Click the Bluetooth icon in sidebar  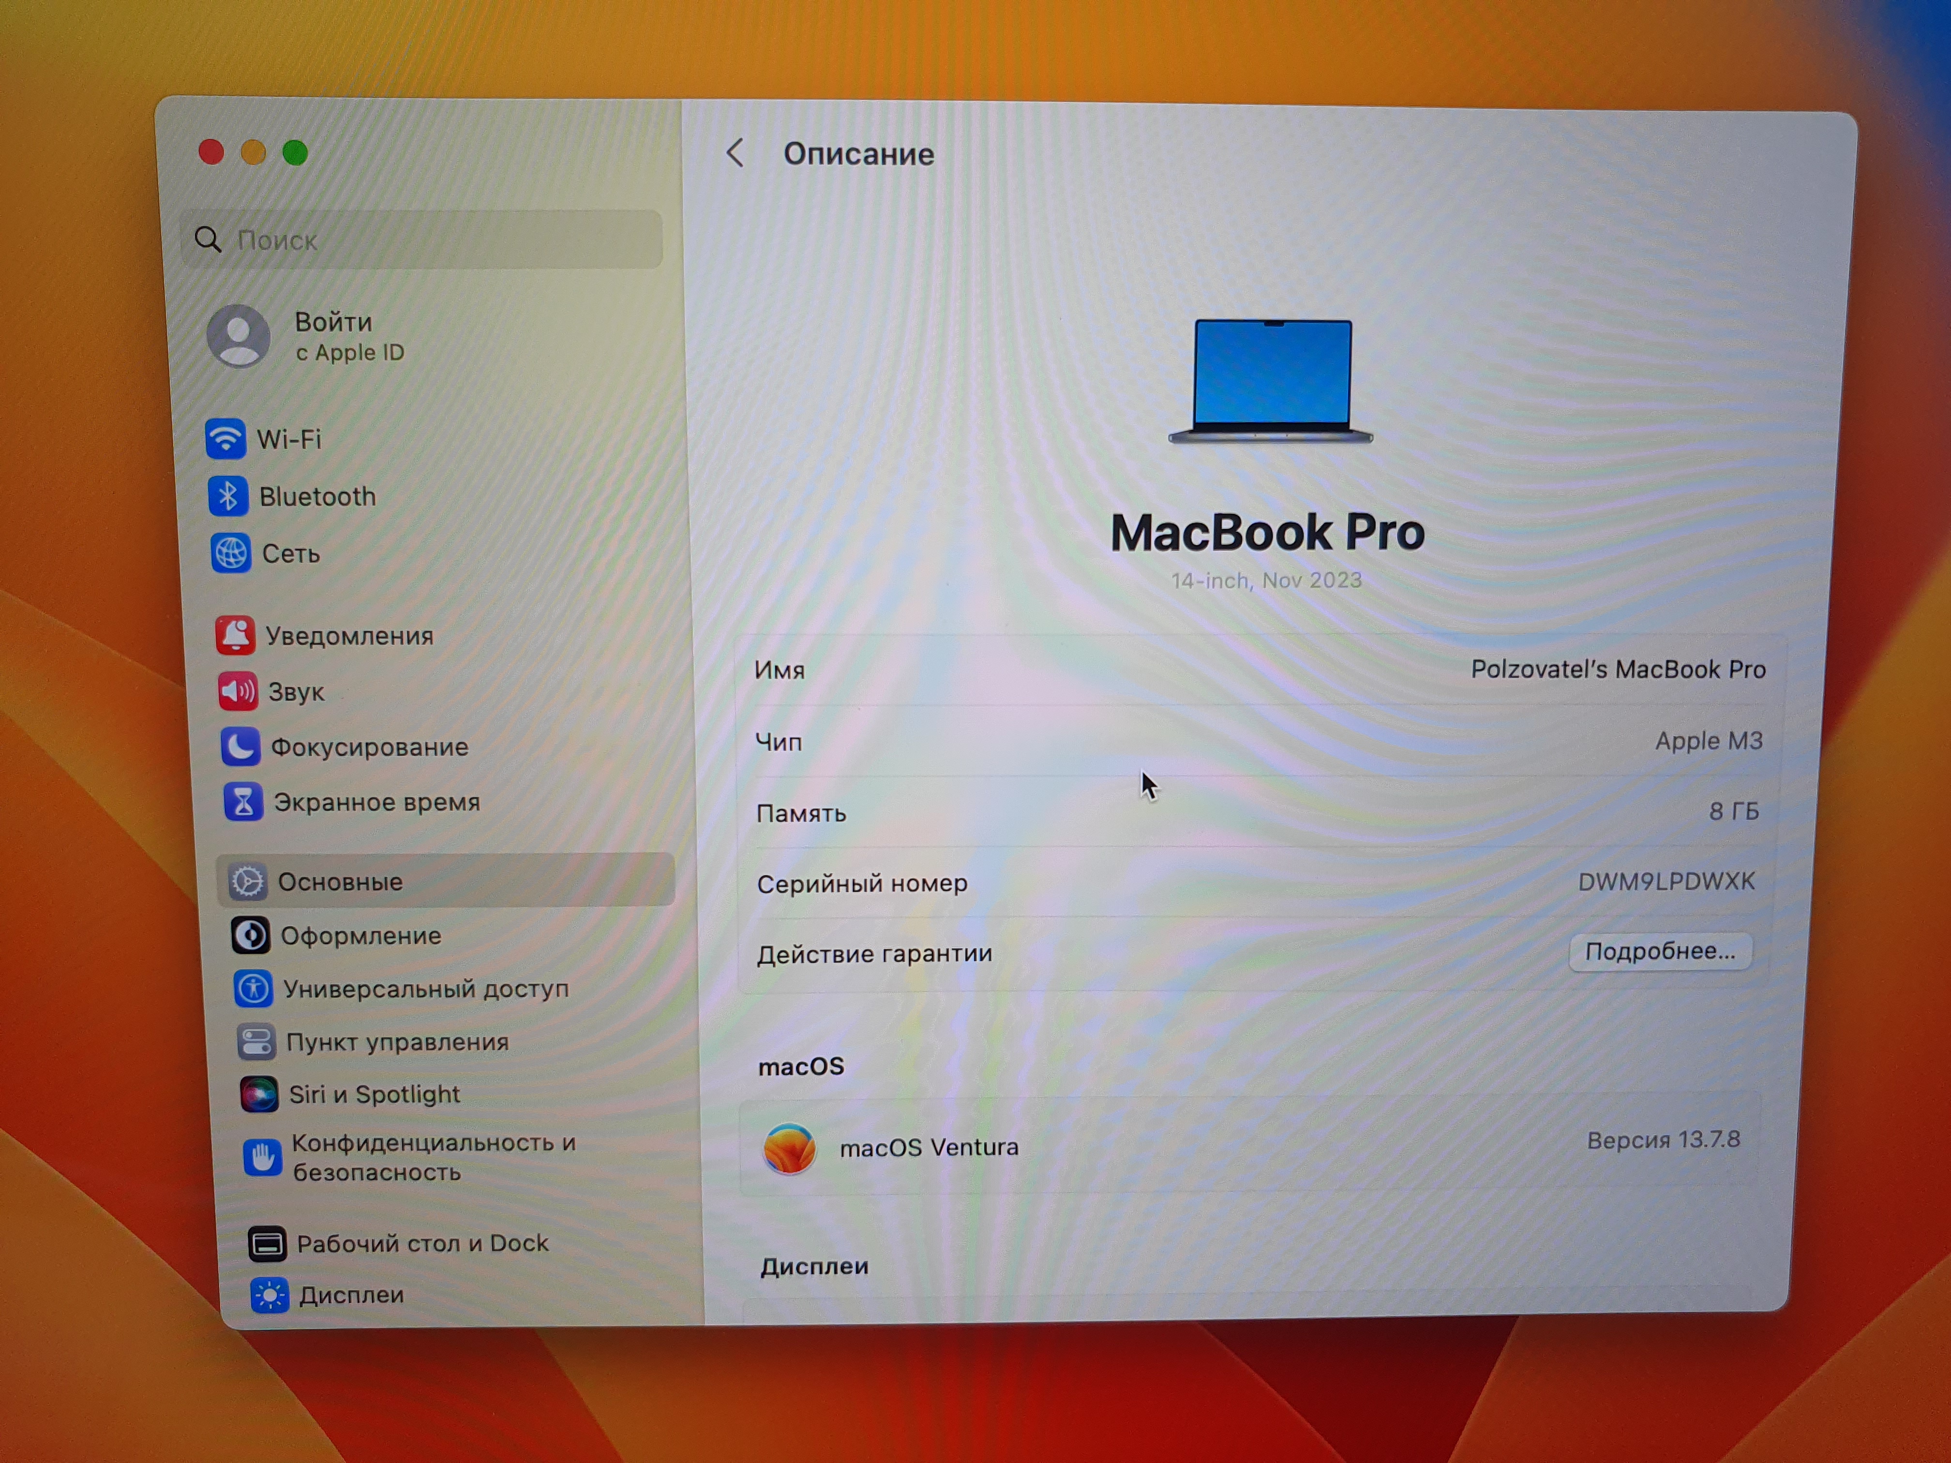pyautogui.click(x=227, y=495)
